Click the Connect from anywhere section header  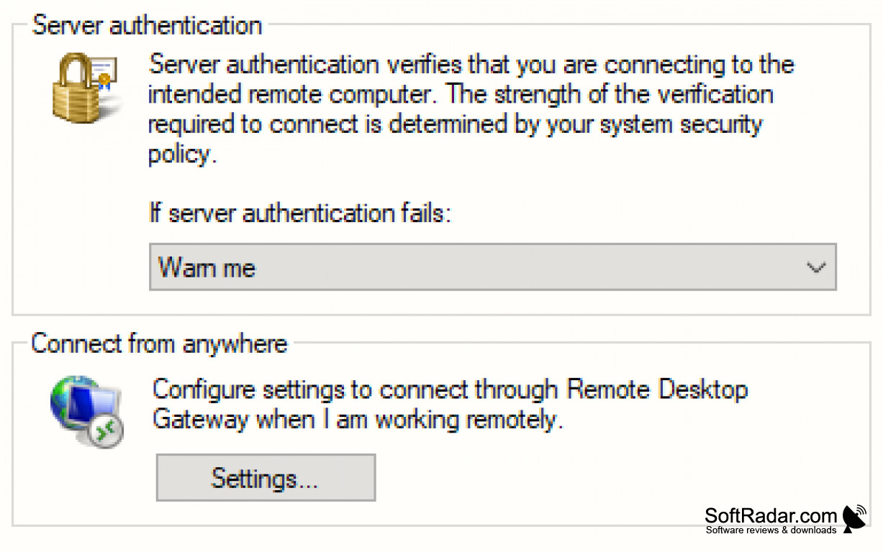(158, 344)
